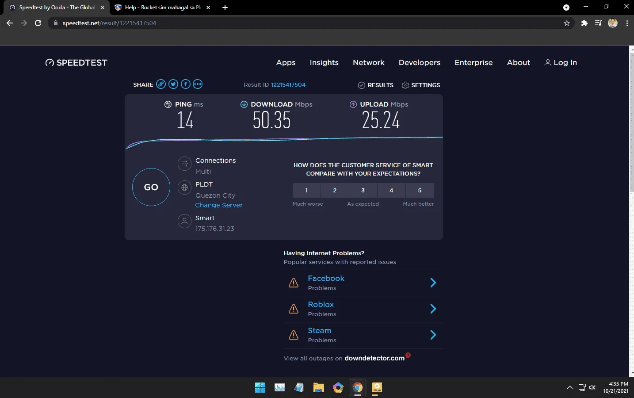Open a new browser tab
The height and width of the screenshot is (398, 634).
tap(225, 8)
